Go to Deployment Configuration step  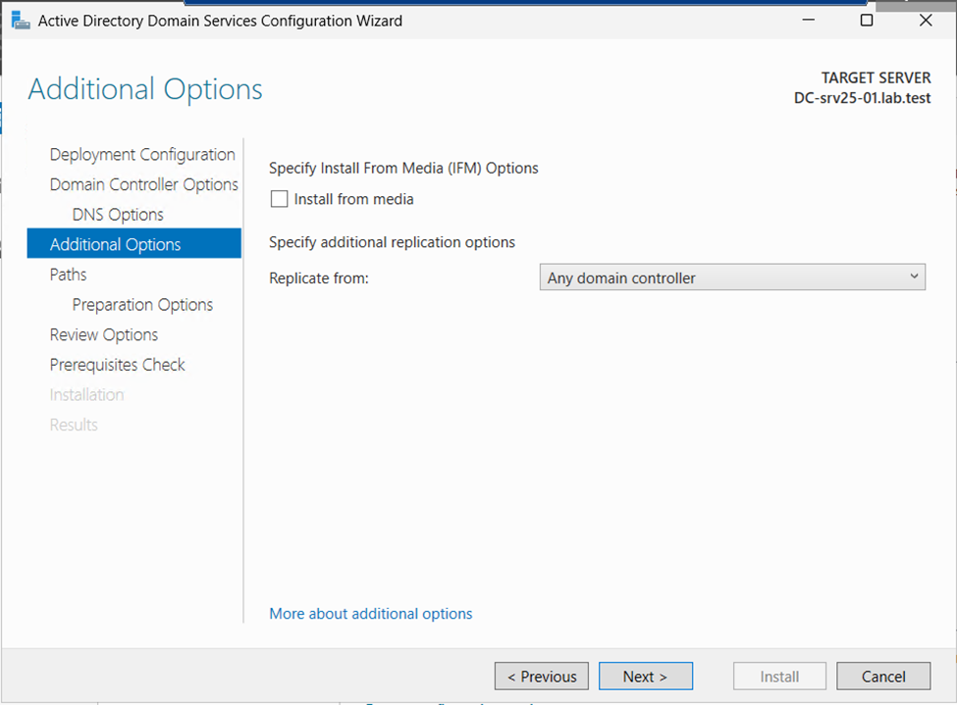(x=142, y=154)
